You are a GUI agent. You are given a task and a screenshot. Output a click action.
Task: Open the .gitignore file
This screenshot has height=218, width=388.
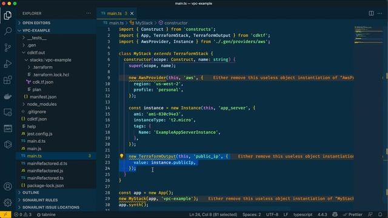[36, 111]
